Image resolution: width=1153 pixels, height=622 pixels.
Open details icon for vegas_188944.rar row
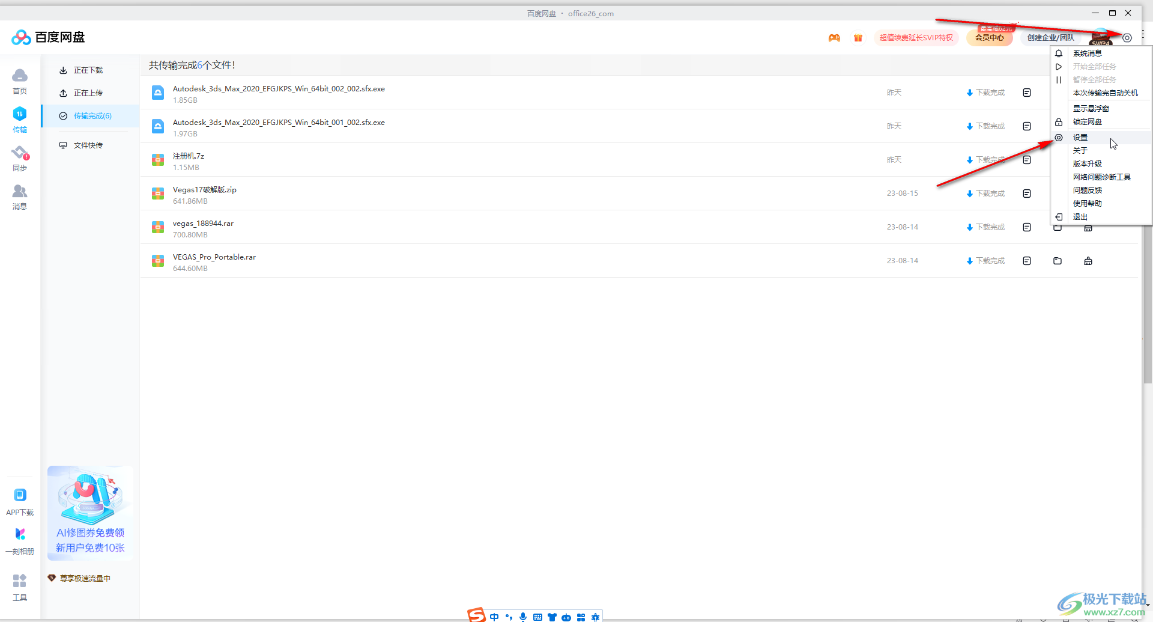point(1027,227)
